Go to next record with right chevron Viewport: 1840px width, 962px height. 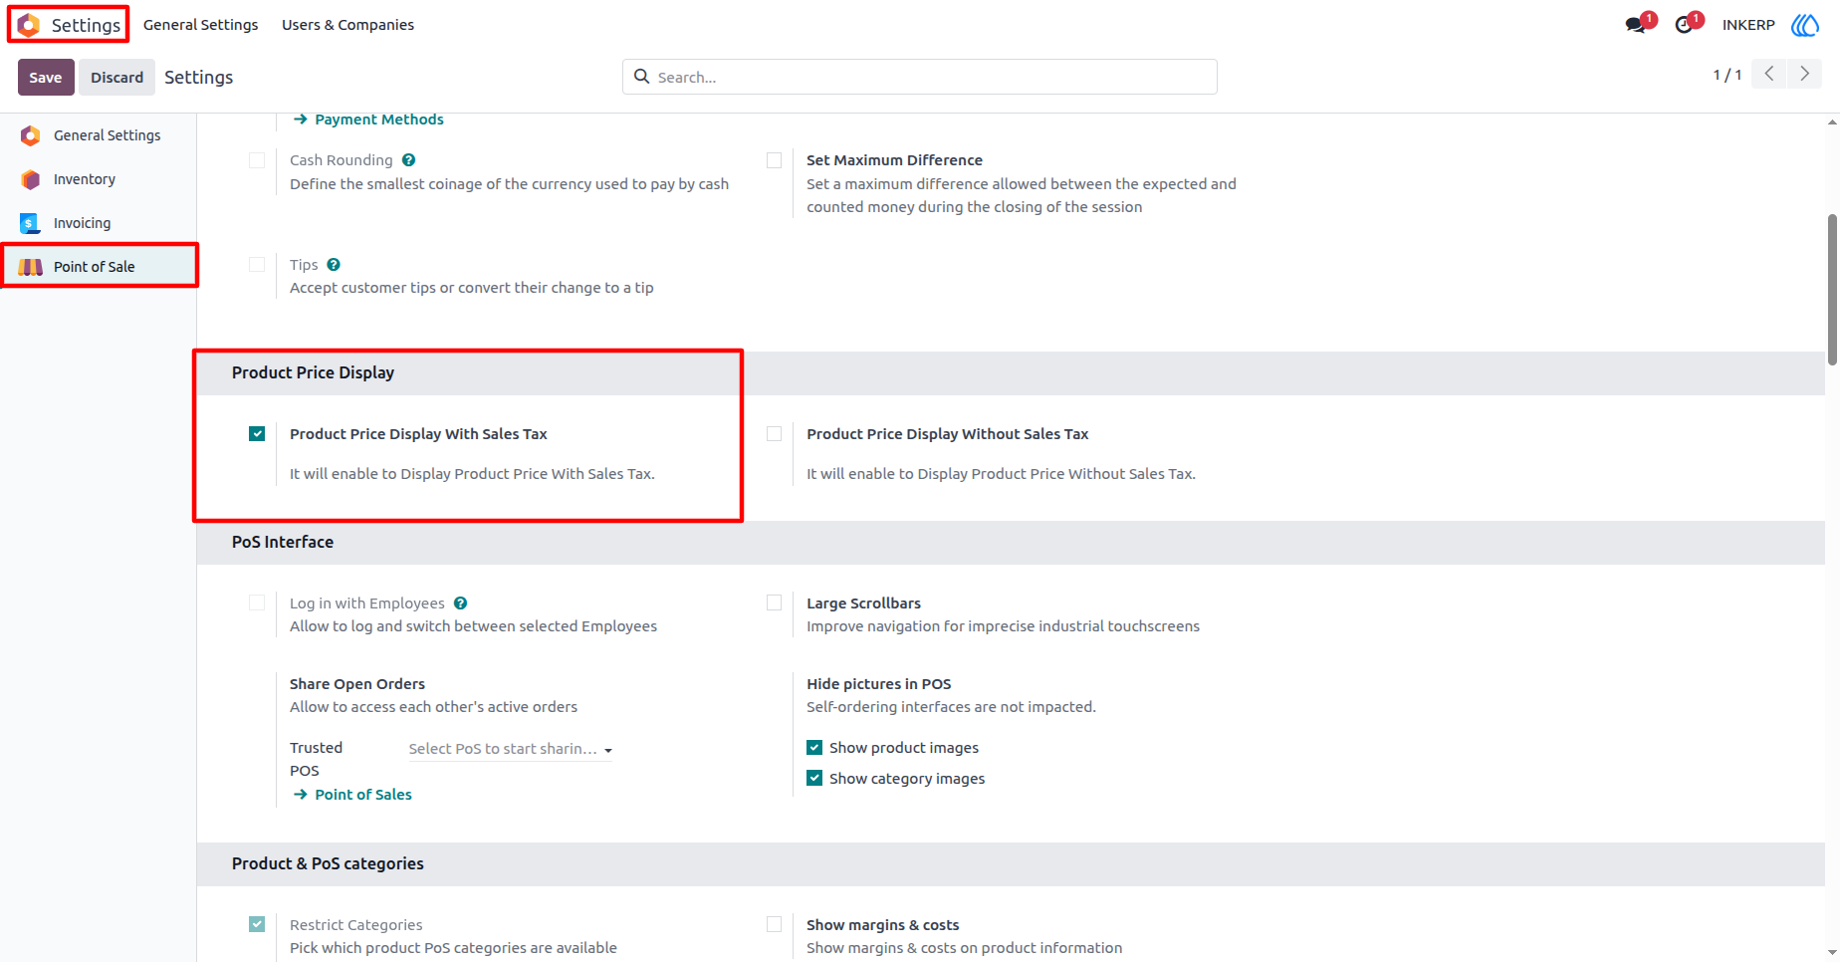(1804, 74)
